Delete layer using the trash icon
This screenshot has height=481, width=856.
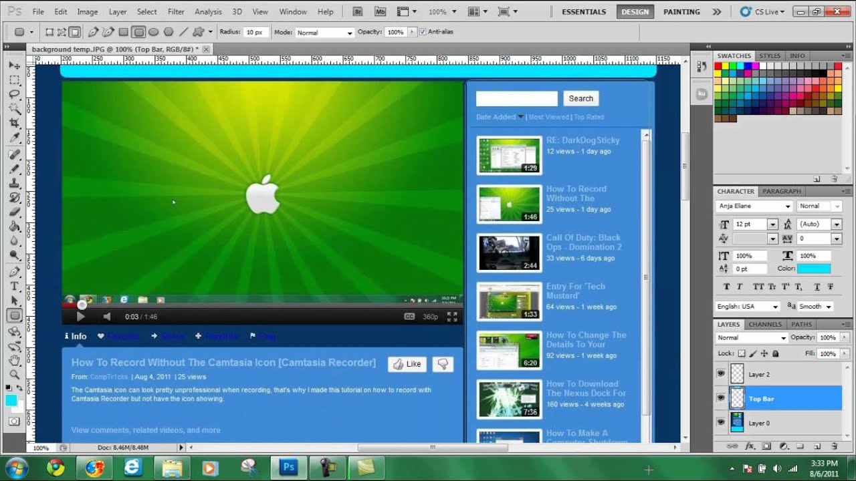coord(834,446)
